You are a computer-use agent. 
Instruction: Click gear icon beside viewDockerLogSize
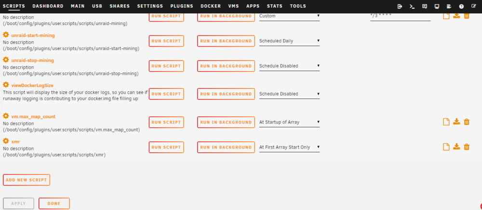coord(6,84)
